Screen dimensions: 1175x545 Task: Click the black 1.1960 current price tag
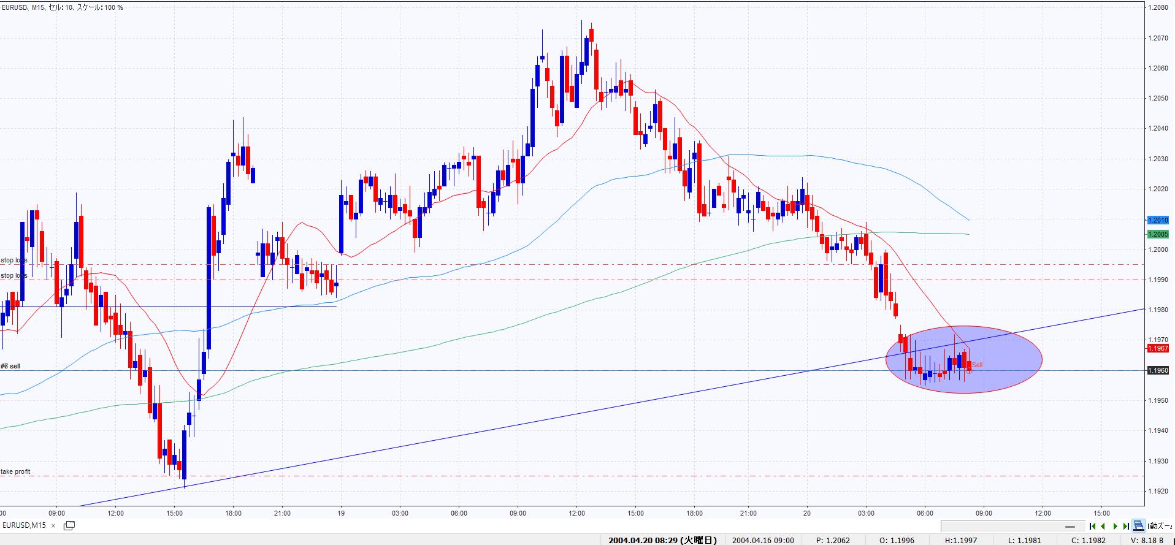click(x=1158, y=370)
